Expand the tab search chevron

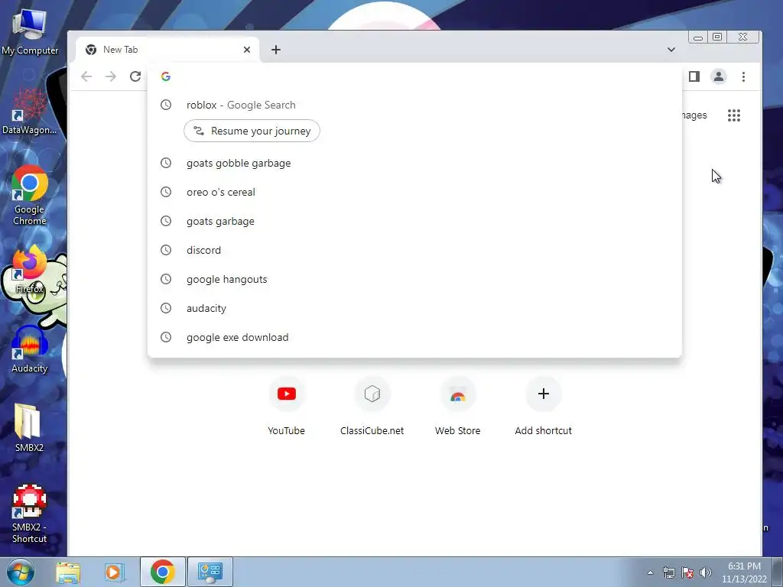[671, 50]
